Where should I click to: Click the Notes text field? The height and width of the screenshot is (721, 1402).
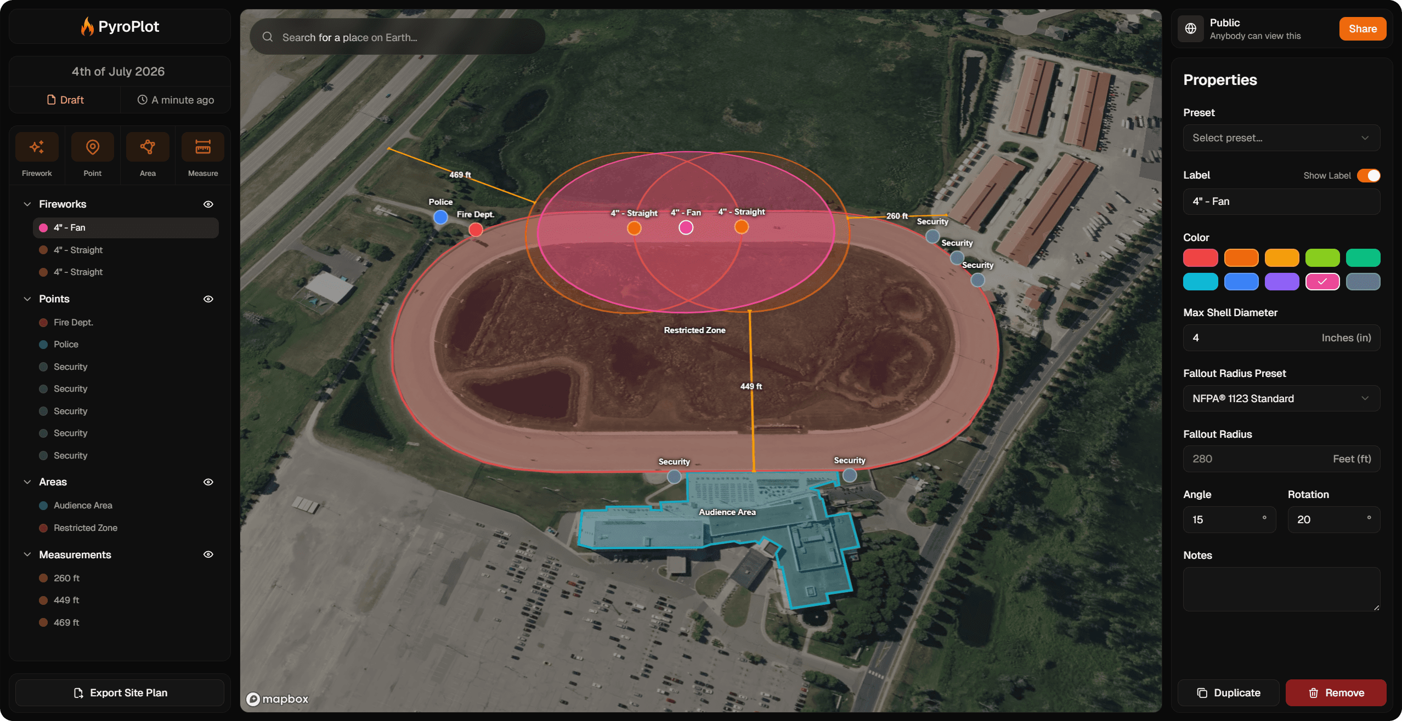tap(1281, 590)
